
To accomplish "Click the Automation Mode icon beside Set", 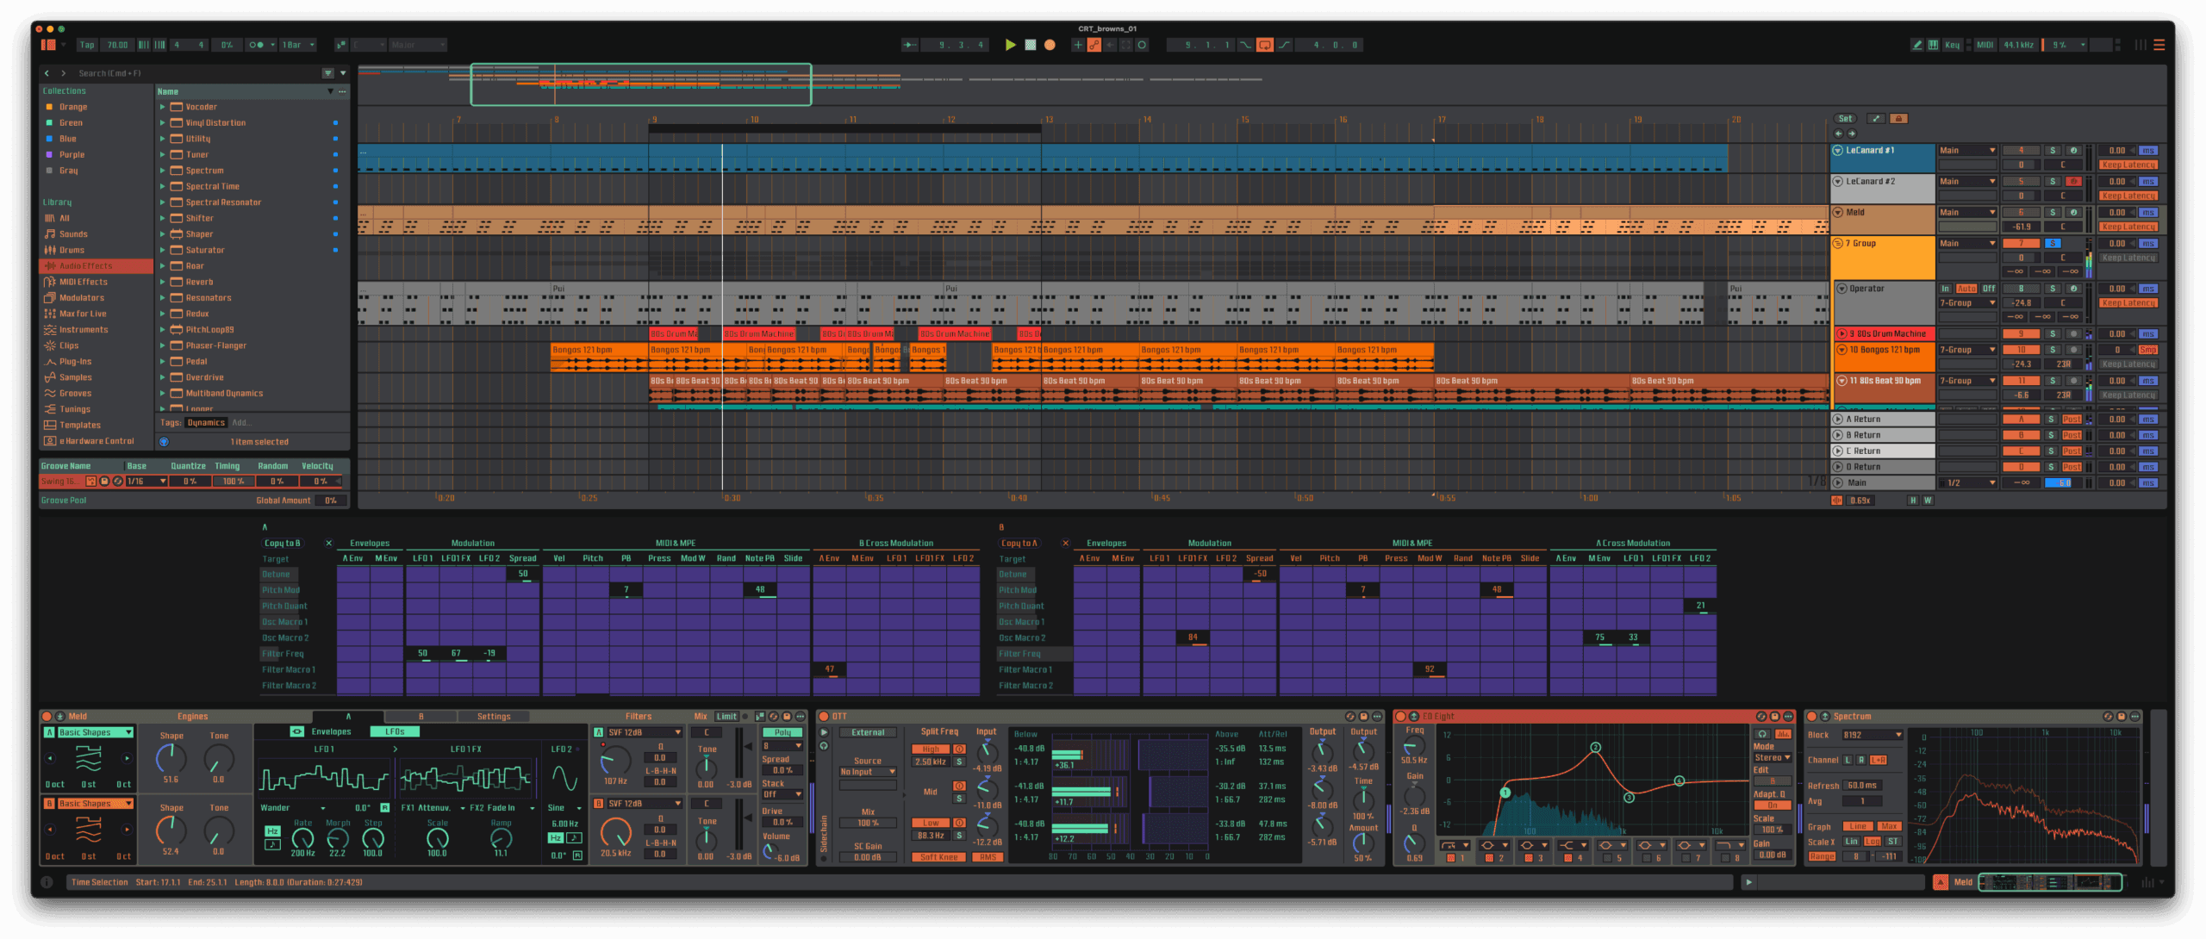I will tap(1876, 119).
